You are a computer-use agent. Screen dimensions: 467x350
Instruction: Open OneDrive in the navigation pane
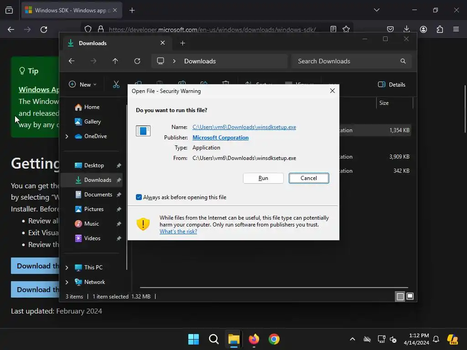(91, 136)
